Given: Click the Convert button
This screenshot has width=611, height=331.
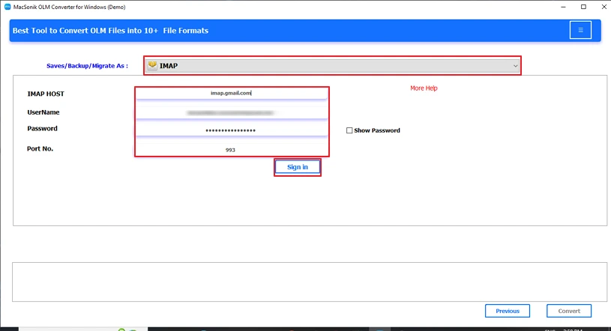Looking at the screenshot, I should [569, 311].
